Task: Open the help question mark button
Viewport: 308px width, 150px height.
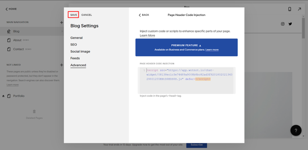Action: coord(296,130)
